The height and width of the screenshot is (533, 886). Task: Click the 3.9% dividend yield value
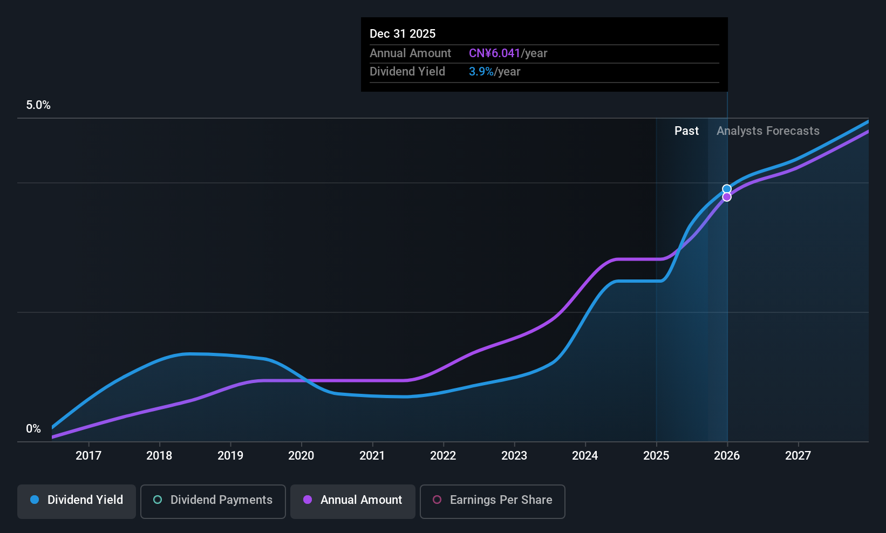(481, 72)
